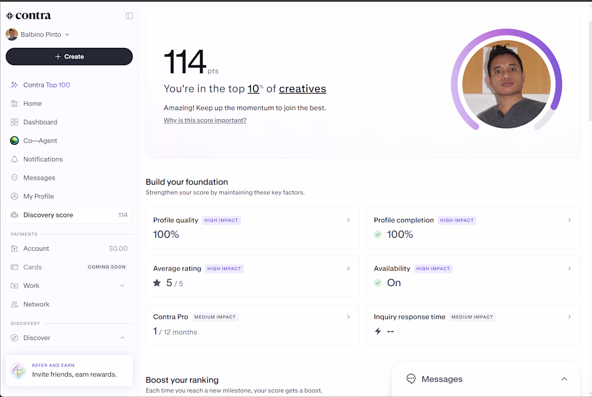Screen dimensions: 592x397
Task: Click the profile photo with score ring
Action: 506,84
